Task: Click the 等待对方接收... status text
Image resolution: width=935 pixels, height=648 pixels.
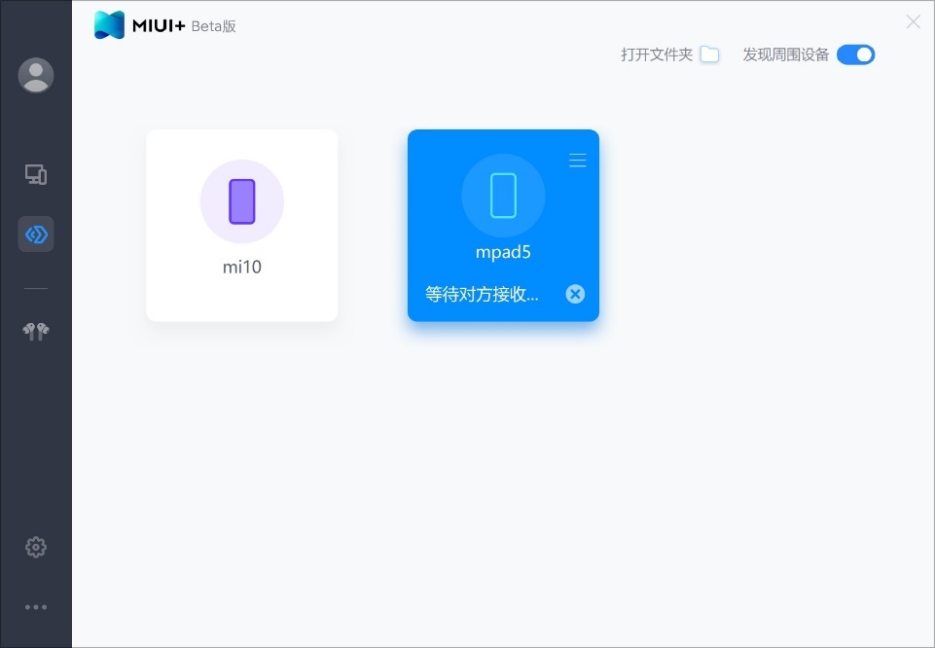Action: 482,294
